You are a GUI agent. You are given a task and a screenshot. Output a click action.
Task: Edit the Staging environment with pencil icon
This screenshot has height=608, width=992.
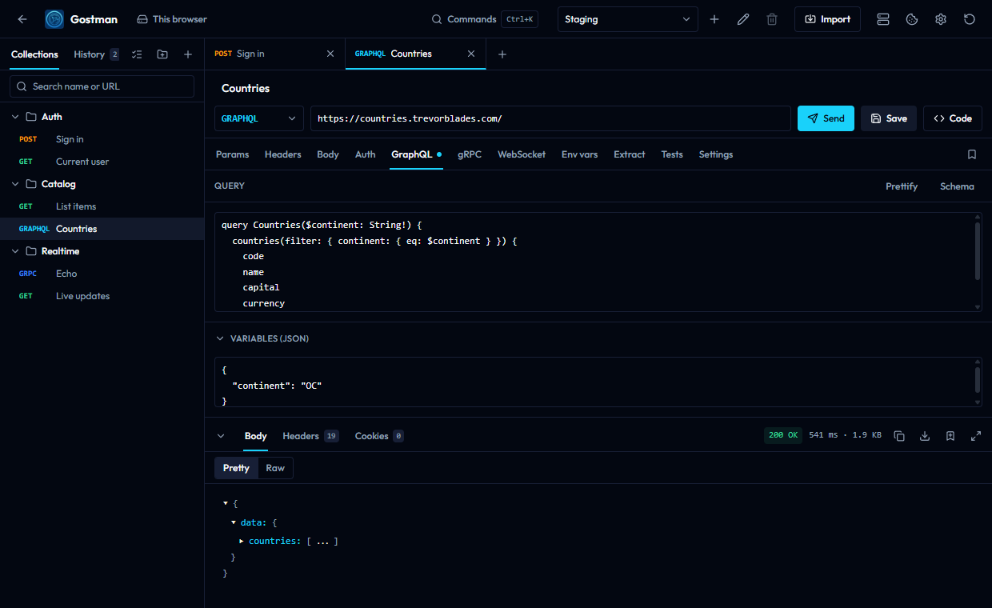743,19
